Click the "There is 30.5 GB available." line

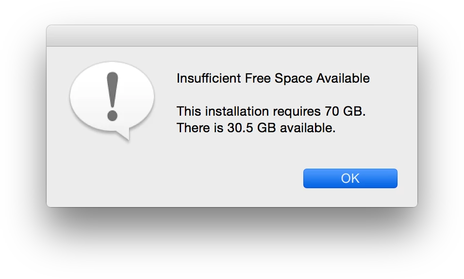pos(256,128)
